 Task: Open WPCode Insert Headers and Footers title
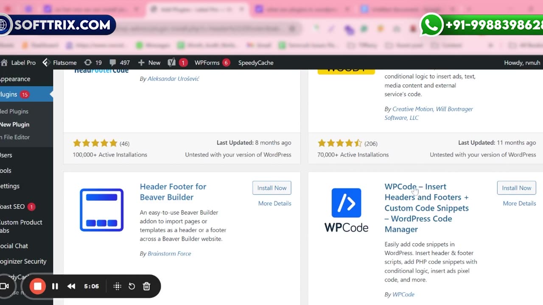[x=426, y=208]
